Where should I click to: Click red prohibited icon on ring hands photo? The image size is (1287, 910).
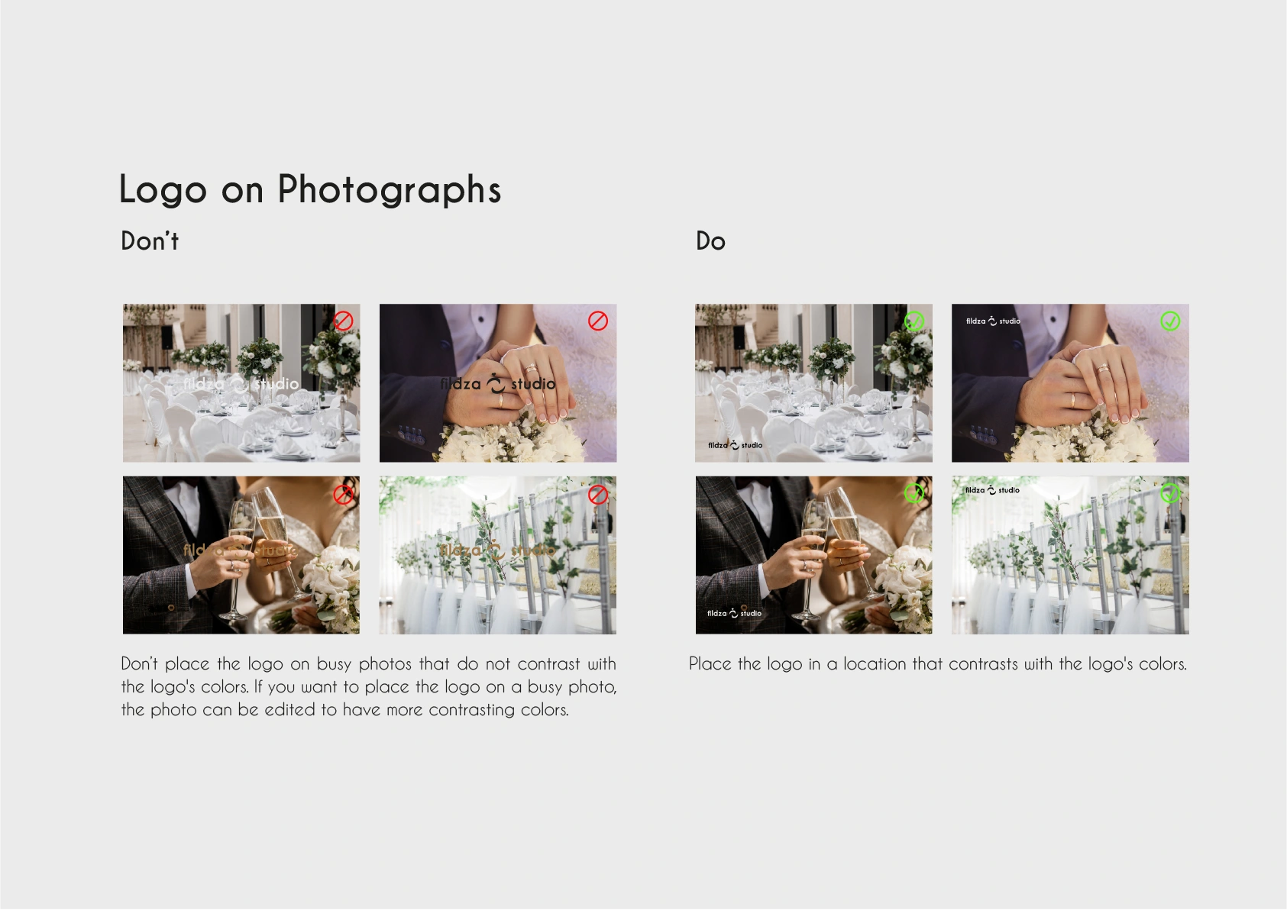pos(598,321)
